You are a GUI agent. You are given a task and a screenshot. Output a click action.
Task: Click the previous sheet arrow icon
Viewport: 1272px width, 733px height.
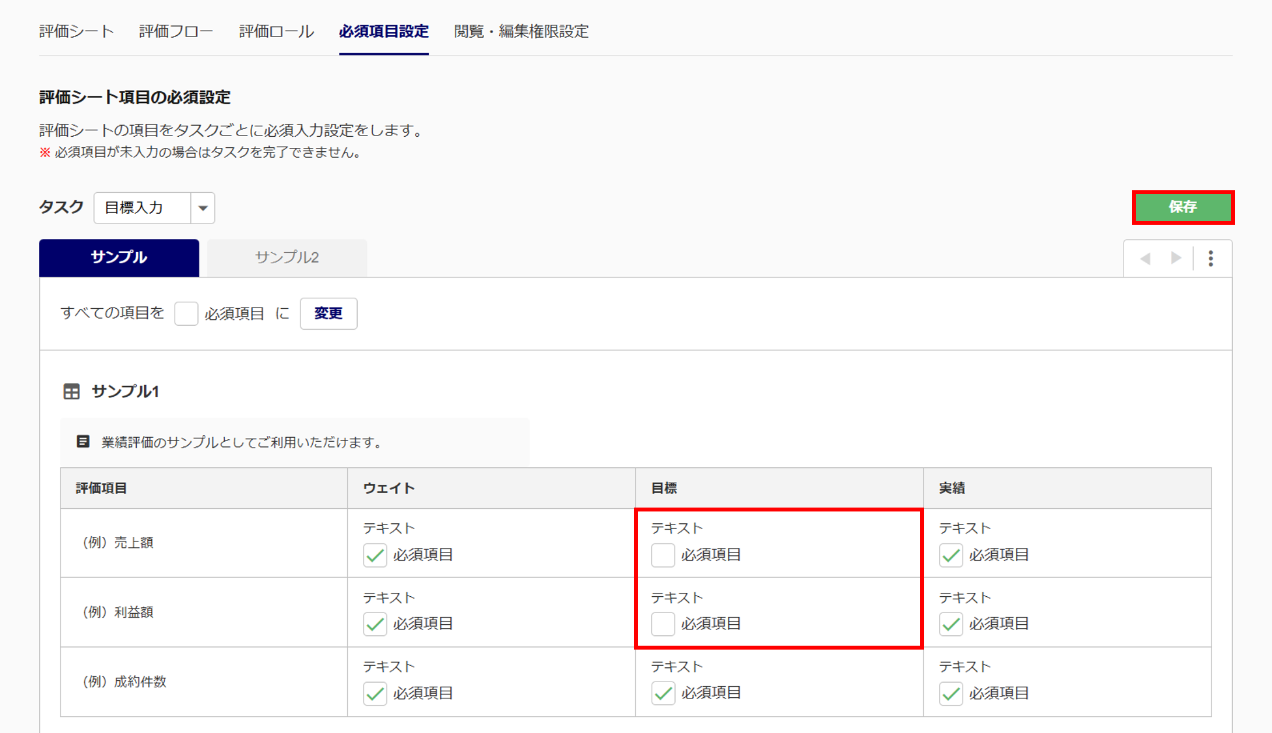pos(1145,259)
